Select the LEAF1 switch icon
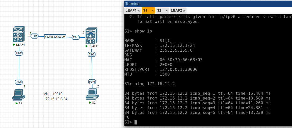 tap(18, 34)
